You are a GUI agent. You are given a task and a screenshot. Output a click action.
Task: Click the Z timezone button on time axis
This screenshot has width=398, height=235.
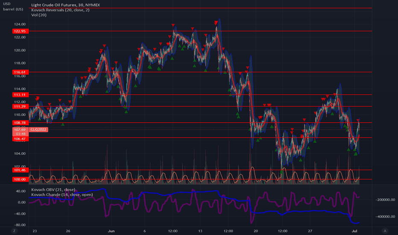pos(14,231)
